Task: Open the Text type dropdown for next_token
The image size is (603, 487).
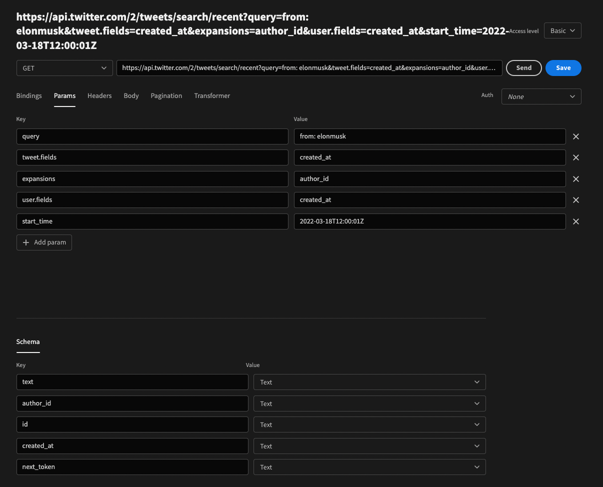Action: pyautogui.click(x=369, y=466)
